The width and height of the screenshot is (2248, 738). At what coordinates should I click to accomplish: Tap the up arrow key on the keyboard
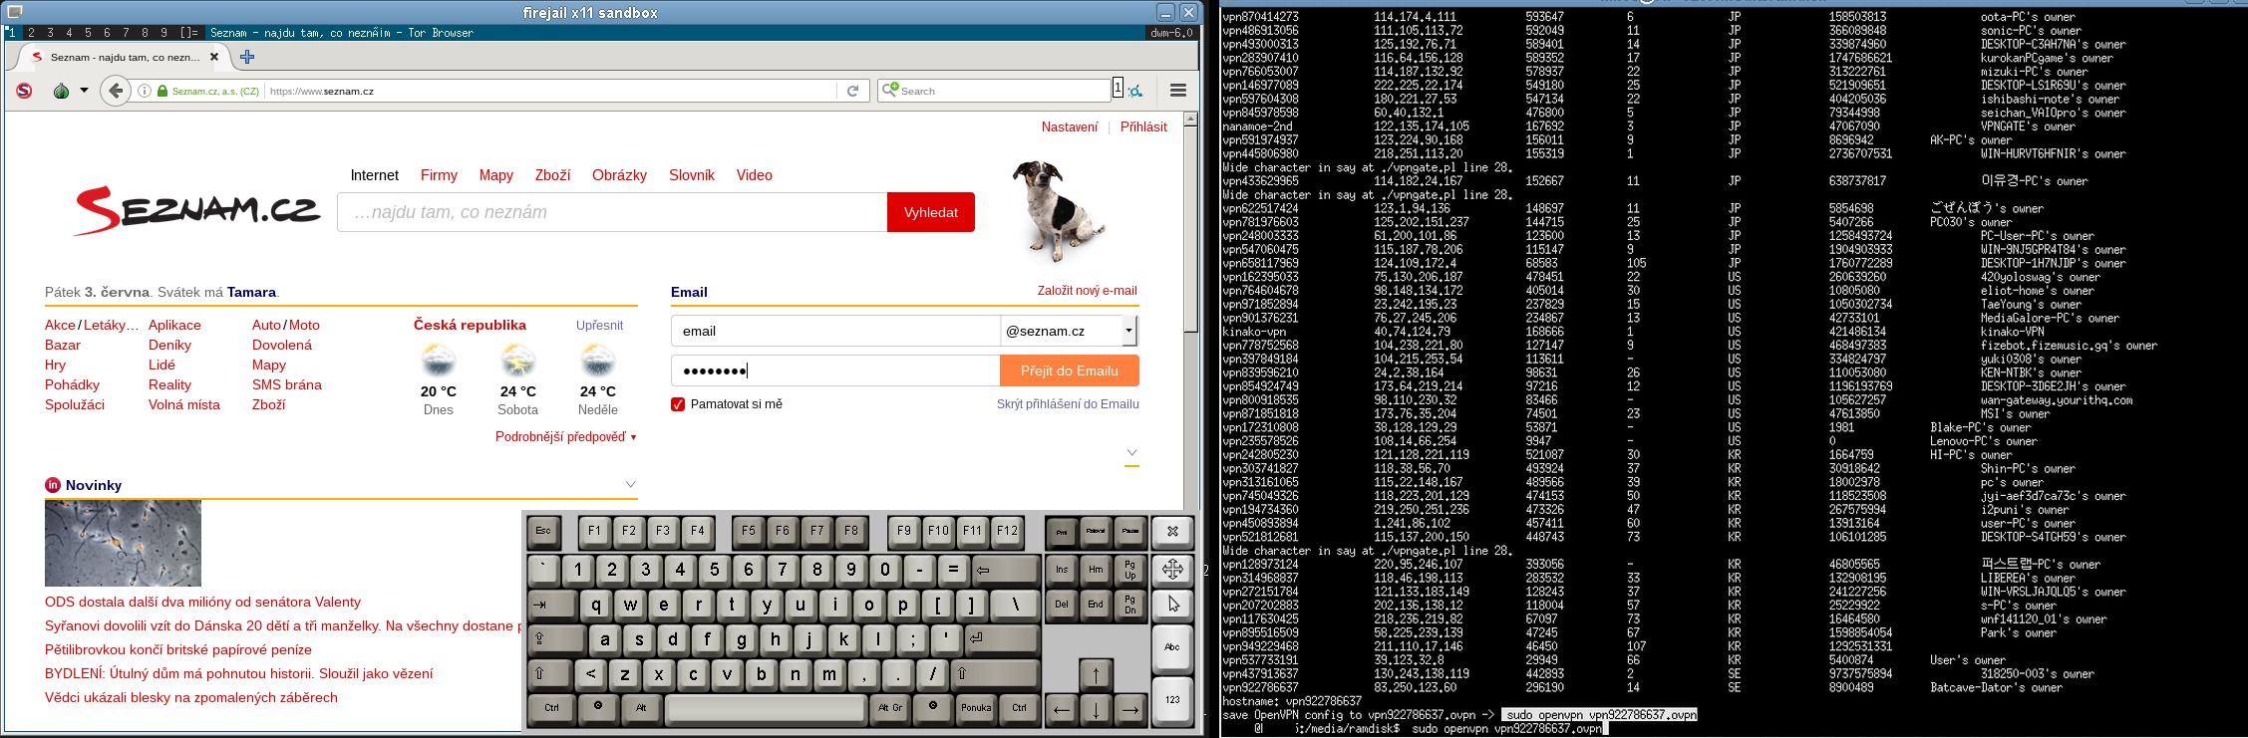[1096, 674]
